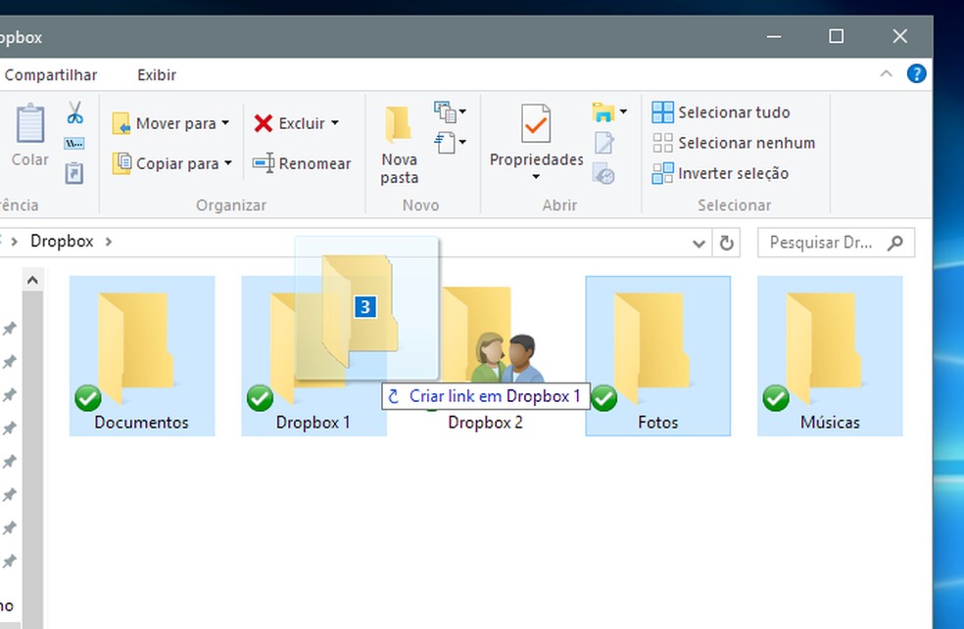
Task: Select the Recortar scissors icon
Action: [75, 111]
